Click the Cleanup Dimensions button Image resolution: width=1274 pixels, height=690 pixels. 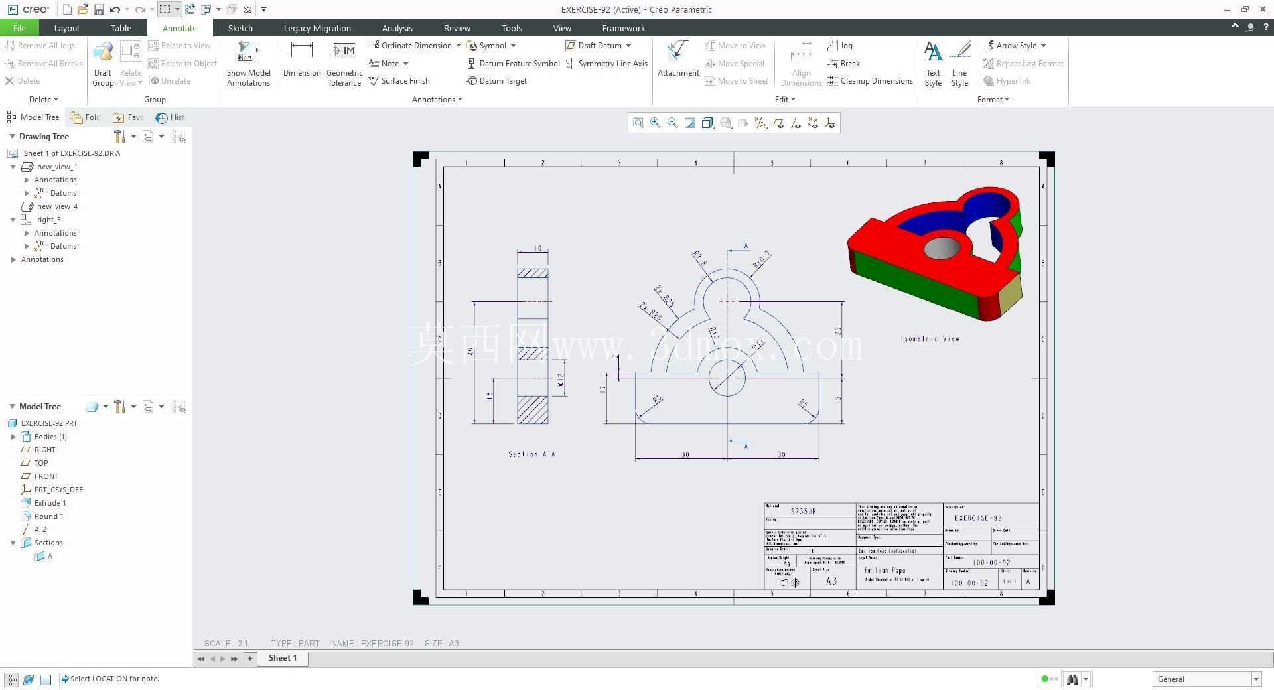pos(870,81)
